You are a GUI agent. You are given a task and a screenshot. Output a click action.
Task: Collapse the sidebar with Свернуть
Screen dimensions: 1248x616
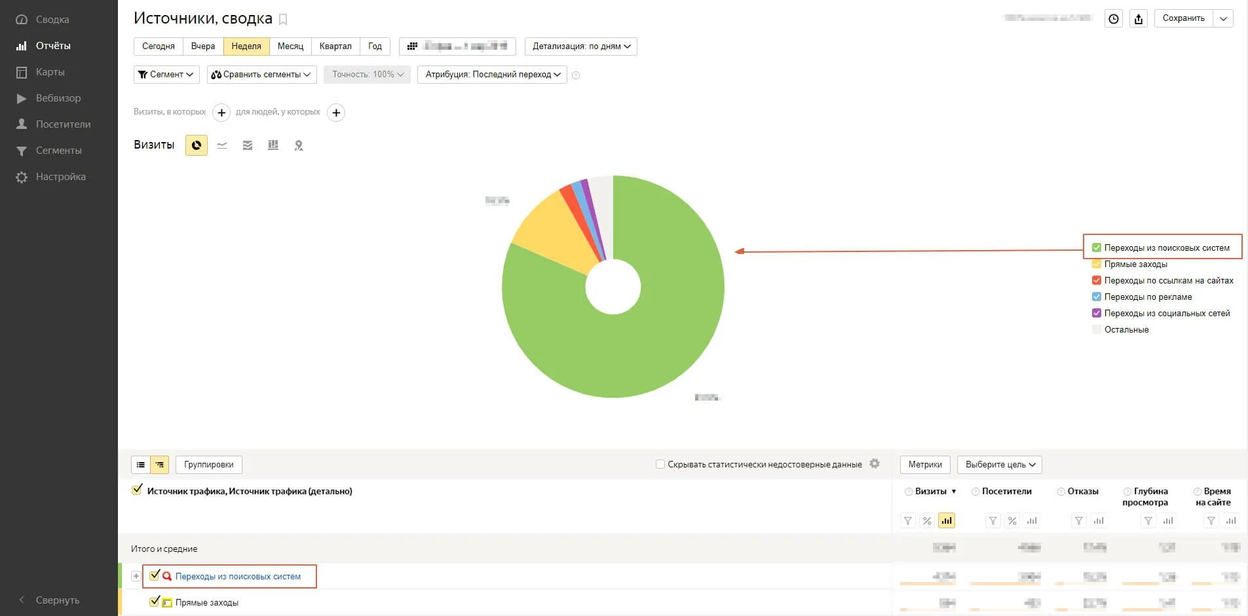coord(48,600)
